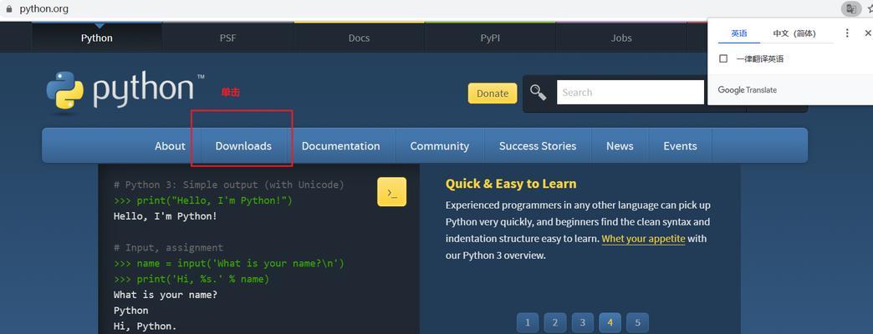
Task: Click code line name = input('What is your name?\n')
Action: 229,263
